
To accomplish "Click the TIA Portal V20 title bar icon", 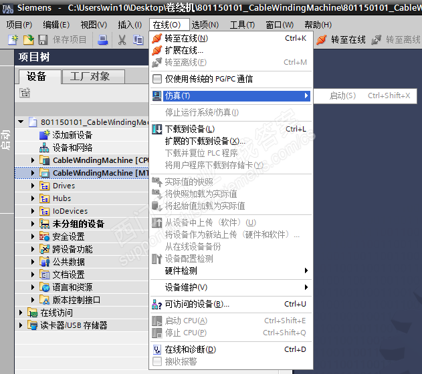I will pyautogui.click(x=7, y=9).
